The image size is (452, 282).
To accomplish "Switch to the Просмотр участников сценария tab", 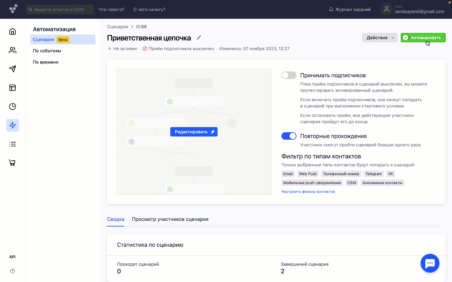I will [170, 219].
